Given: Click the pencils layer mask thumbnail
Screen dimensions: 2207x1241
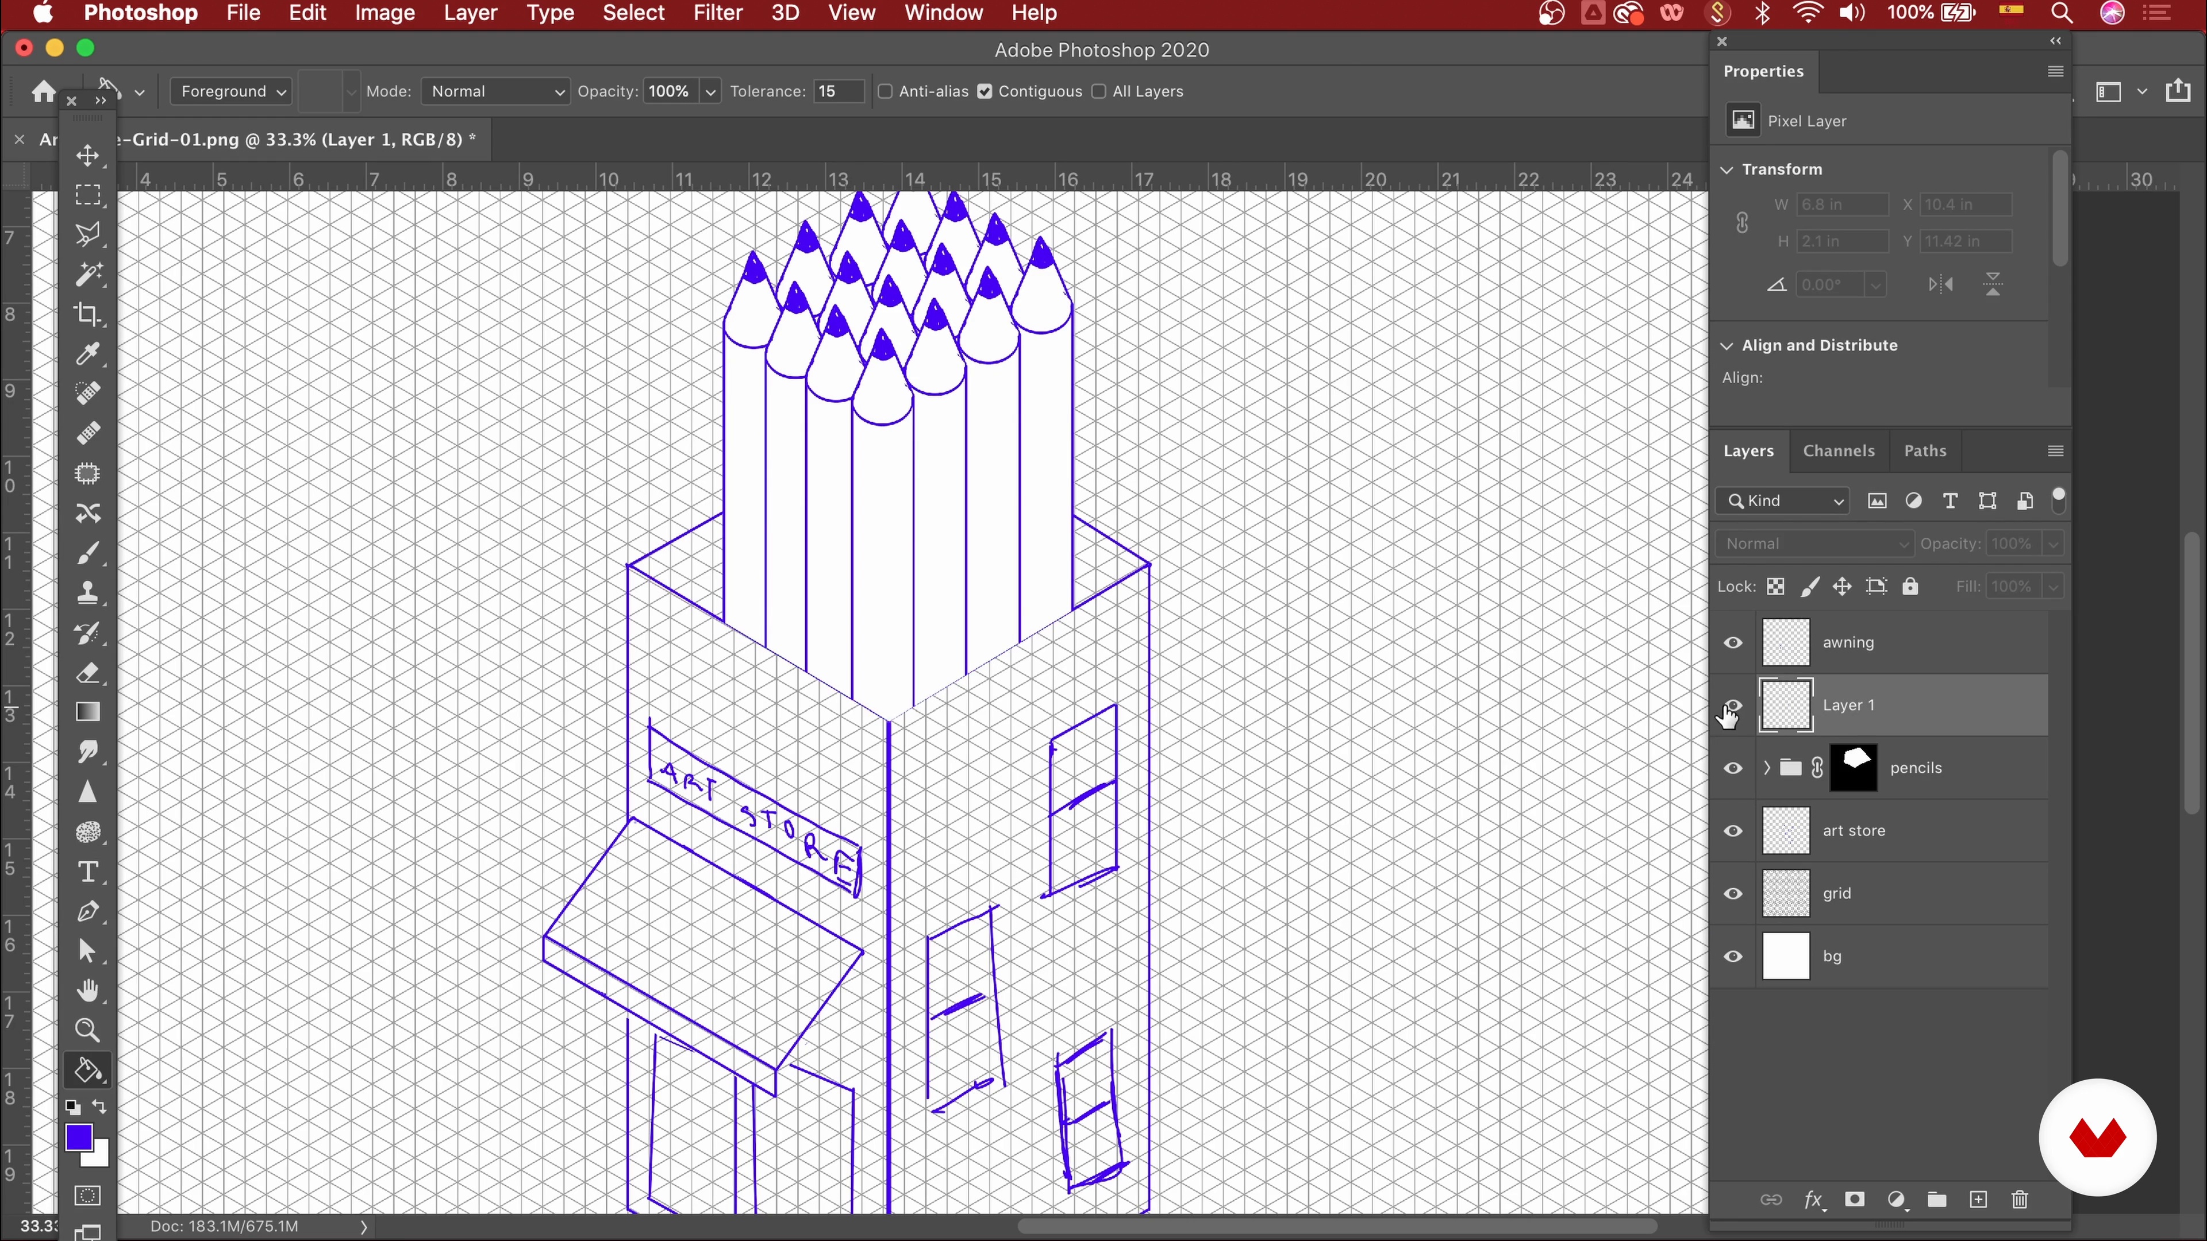Looking at the screenshot, I should click(1854, 768).
